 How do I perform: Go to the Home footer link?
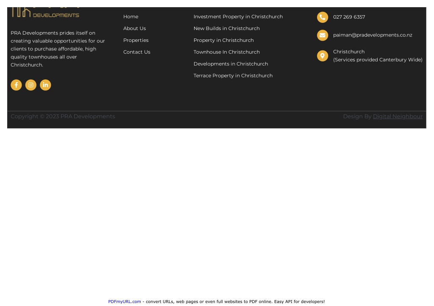click(131, 17)
